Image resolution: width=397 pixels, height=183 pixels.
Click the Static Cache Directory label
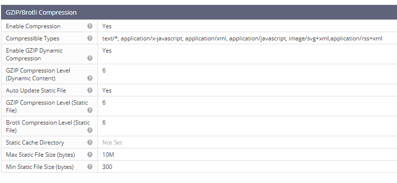click(x=35, y=143)
